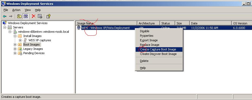Select the WDS XP captures tree label
This screenshot has width=252, height=100.
40,40
